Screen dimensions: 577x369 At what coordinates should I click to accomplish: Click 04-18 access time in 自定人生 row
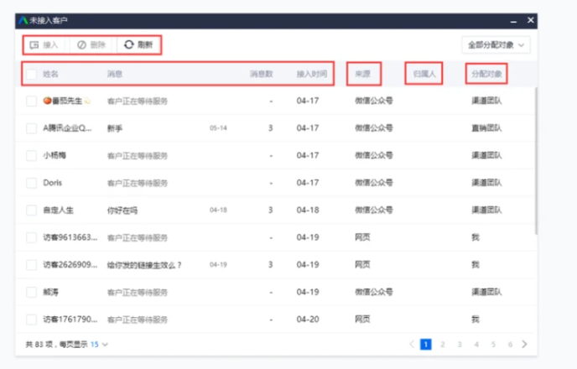pos(308,210)
